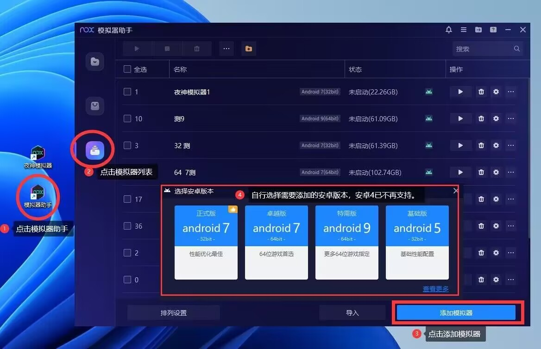Screen dimensions: 541x349
Task: Choose the android 7 64bit 卓越版 card
Action: (x=277, y=243)
